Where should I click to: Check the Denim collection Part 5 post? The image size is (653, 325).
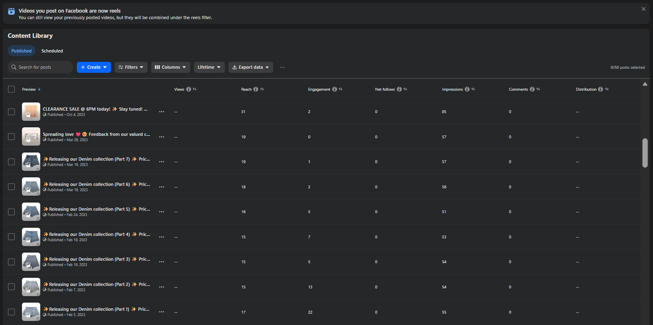coord(11,212)
